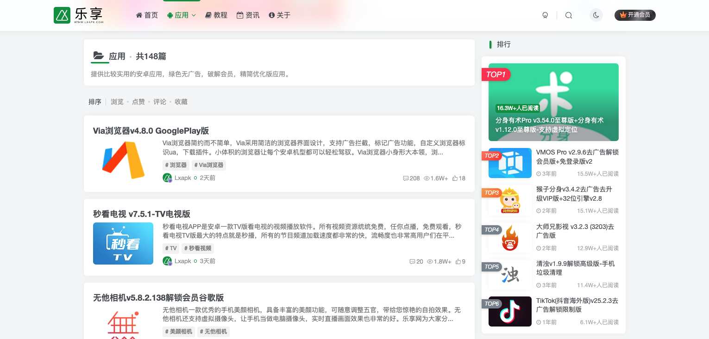Select the # 无他相机 tag
The height and width of the screenshot is (339, 709).
(213, 332)
